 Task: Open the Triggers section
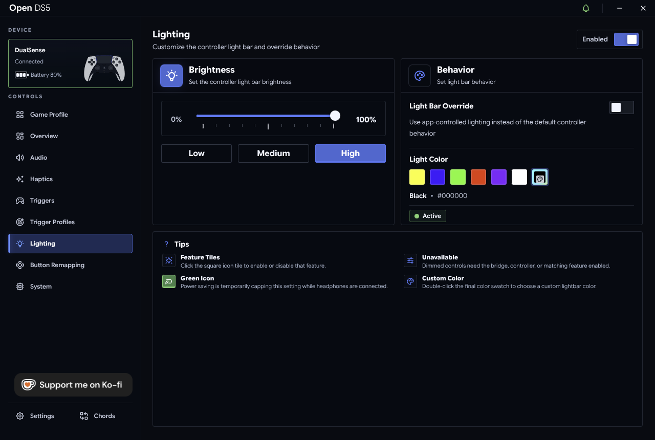(71, 201)
